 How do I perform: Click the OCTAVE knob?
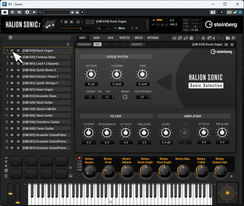(91, 74)
